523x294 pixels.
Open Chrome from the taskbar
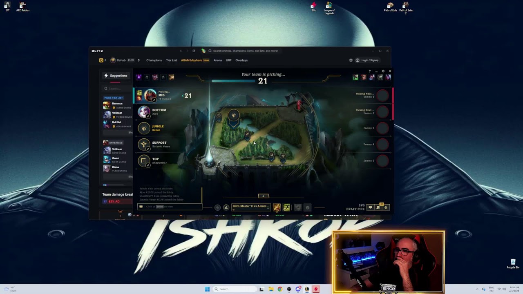click(280, 289)
